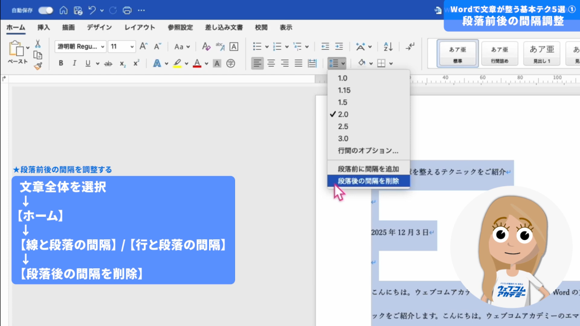Click the yellow text highlight color button
Viewport: 580px width, 326px height.
click(177, 63)
